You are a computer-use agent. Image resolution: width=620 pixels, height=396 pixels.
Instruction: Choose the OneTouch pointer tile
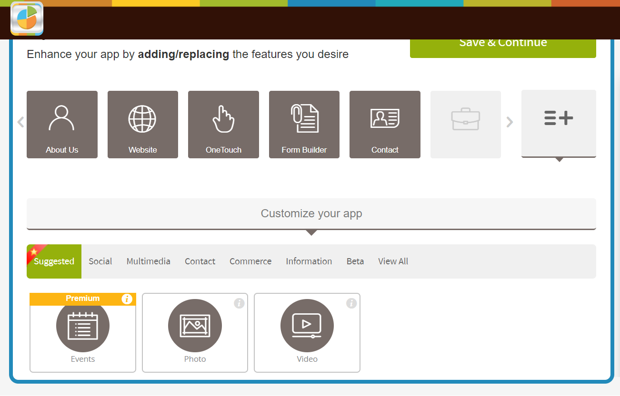pyautogui.click(x=223, y=125)
